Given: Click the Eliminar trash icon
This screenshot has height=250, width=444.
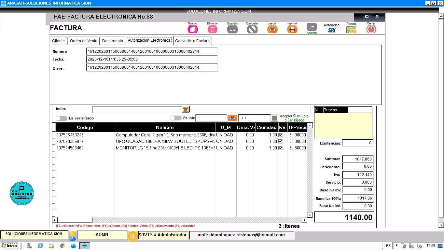Looking at the screenshot, I should click(212, 29).
